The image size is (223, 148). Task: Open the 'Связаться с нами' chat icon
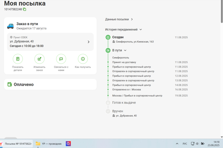tap(61, 59)
